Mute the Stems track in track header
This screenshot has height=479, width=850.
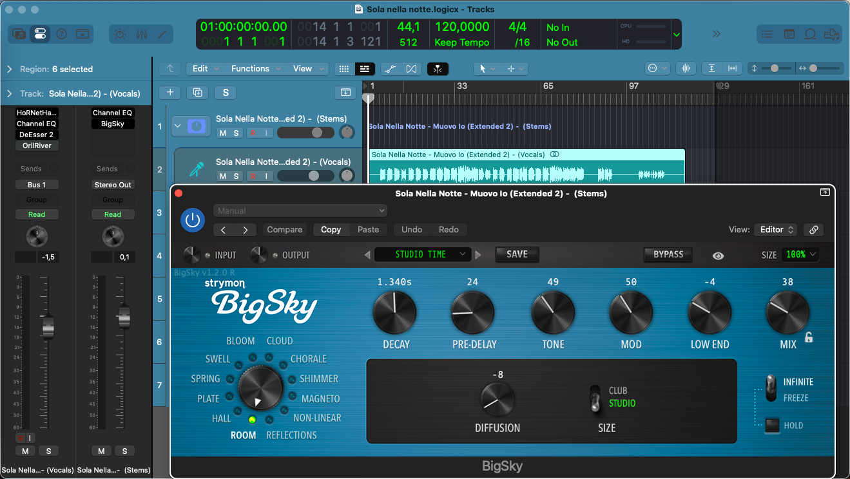point(223,133)
